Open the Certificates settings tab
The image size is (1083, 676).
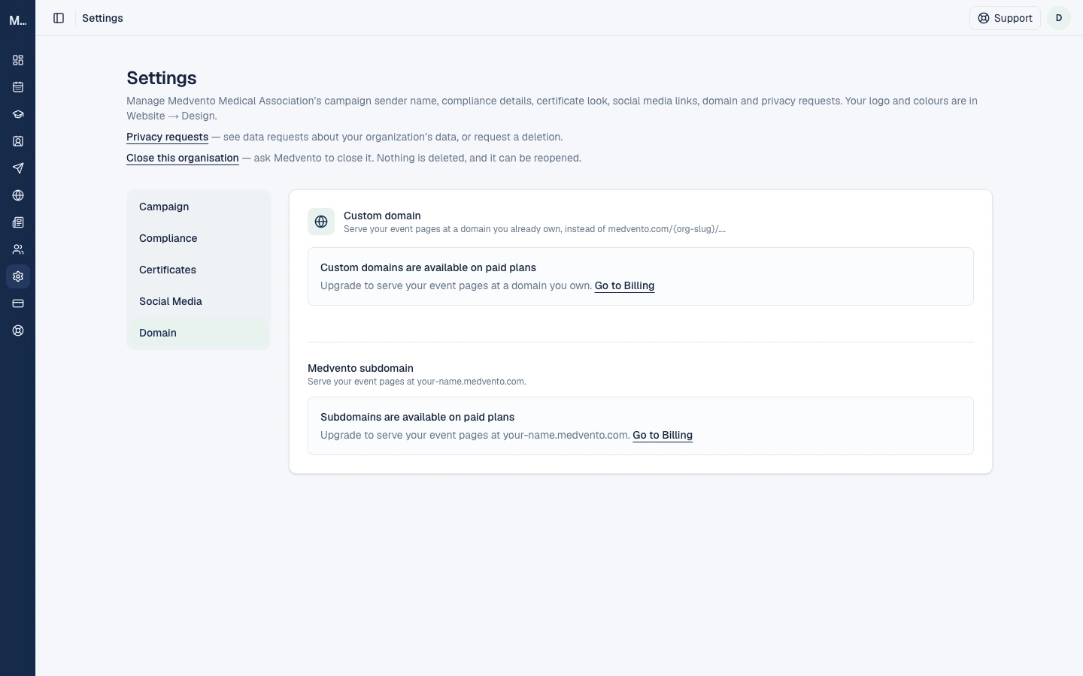pyautogui.click(x=199, y=270)
